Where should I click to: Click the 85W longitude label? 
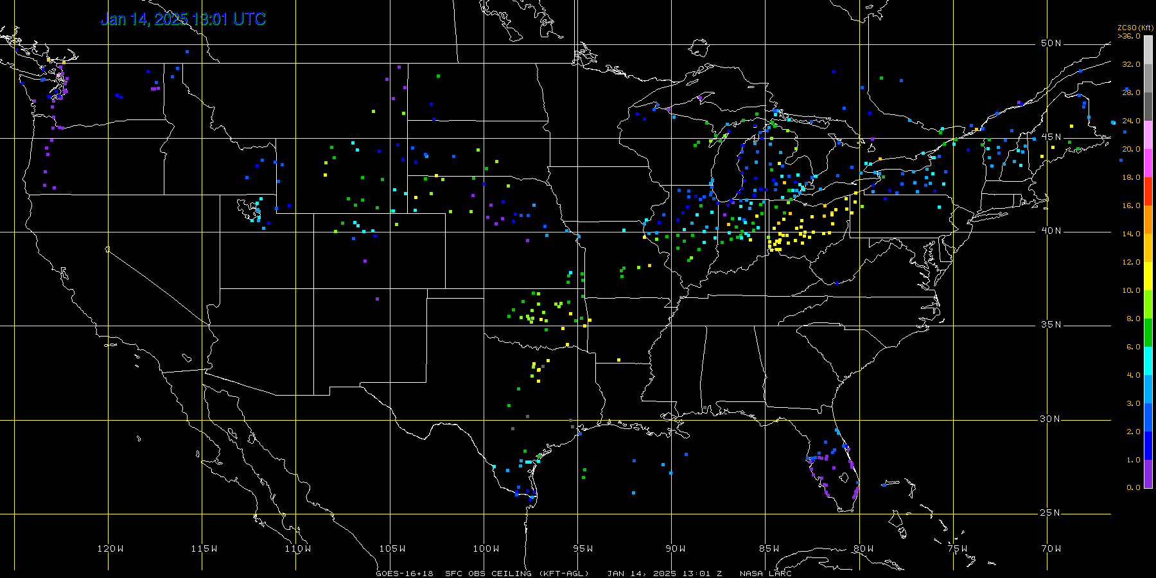769,548
